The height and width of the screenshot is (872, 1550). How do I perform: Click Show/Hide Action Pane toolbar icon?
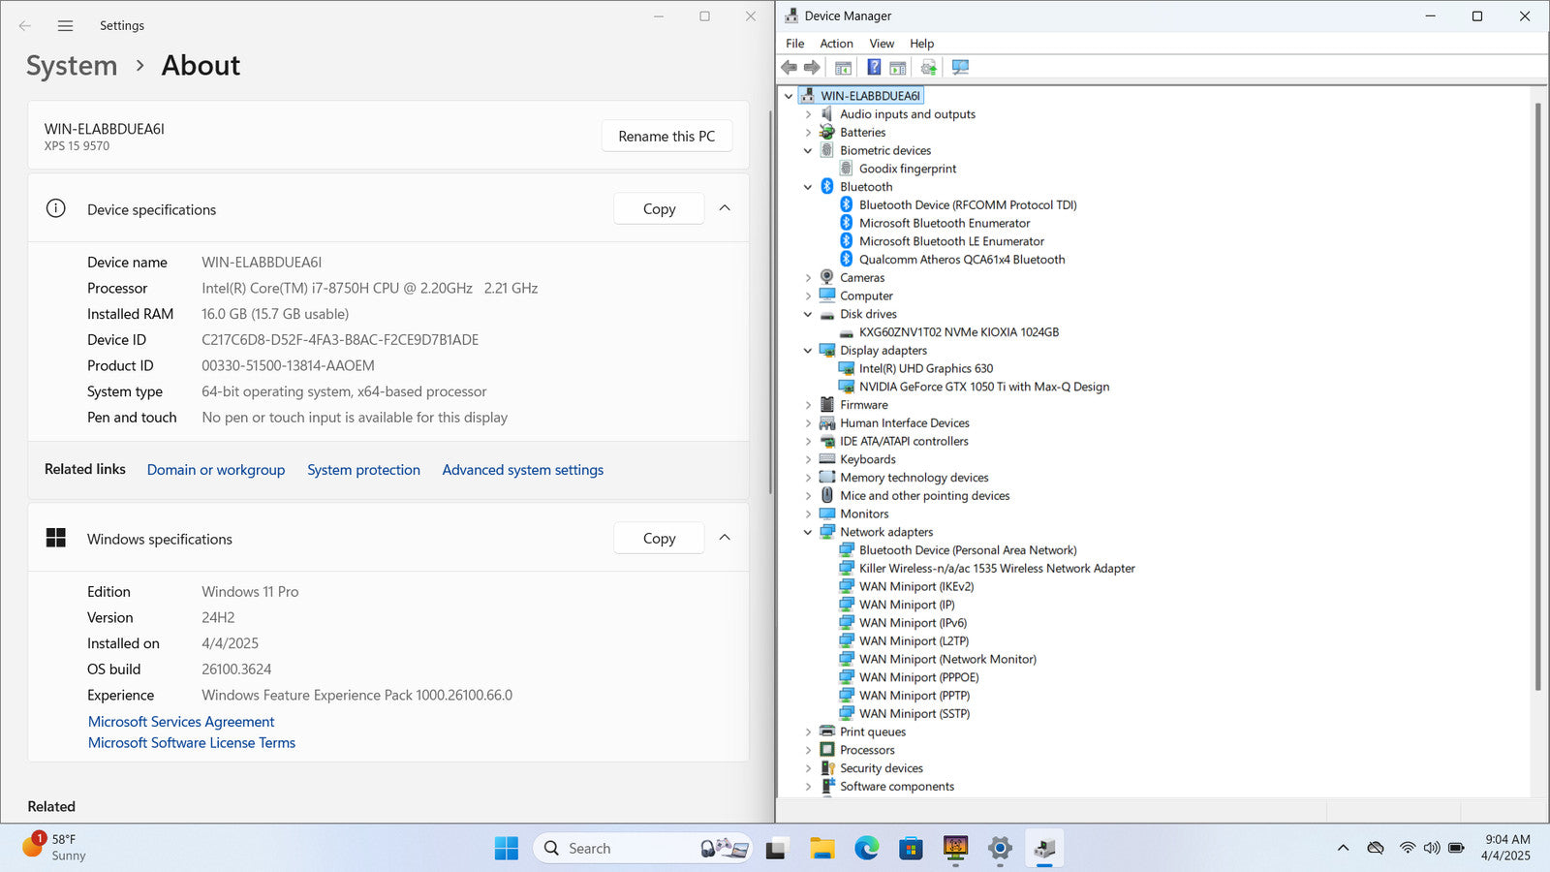pos(898,67)
